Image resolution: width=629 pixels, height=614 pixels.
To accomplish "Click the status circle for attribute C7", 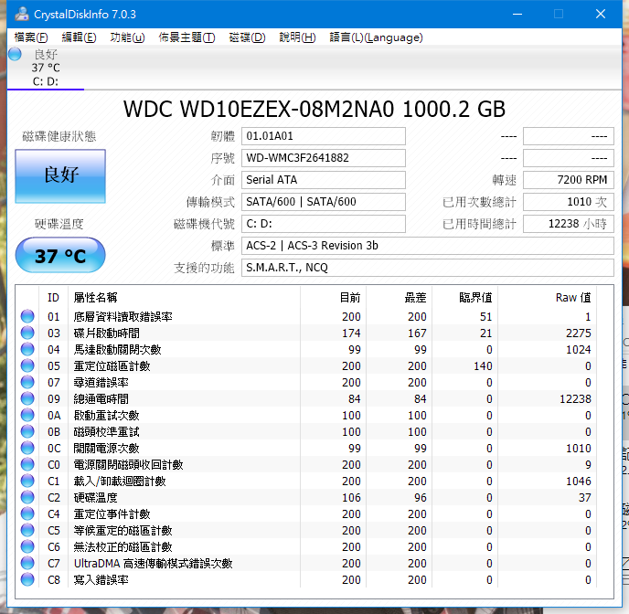I will click(x=27, y=563).
